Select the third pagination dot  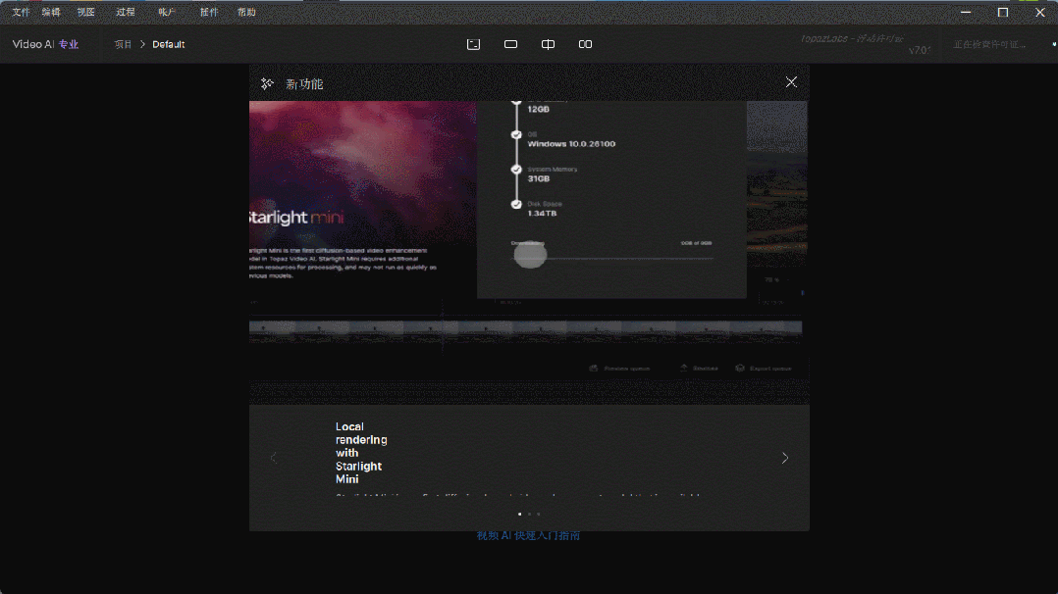pos(539,514)
